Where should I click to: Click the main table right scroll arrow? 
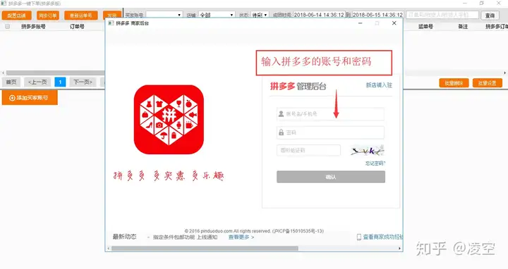pos(504,73)
